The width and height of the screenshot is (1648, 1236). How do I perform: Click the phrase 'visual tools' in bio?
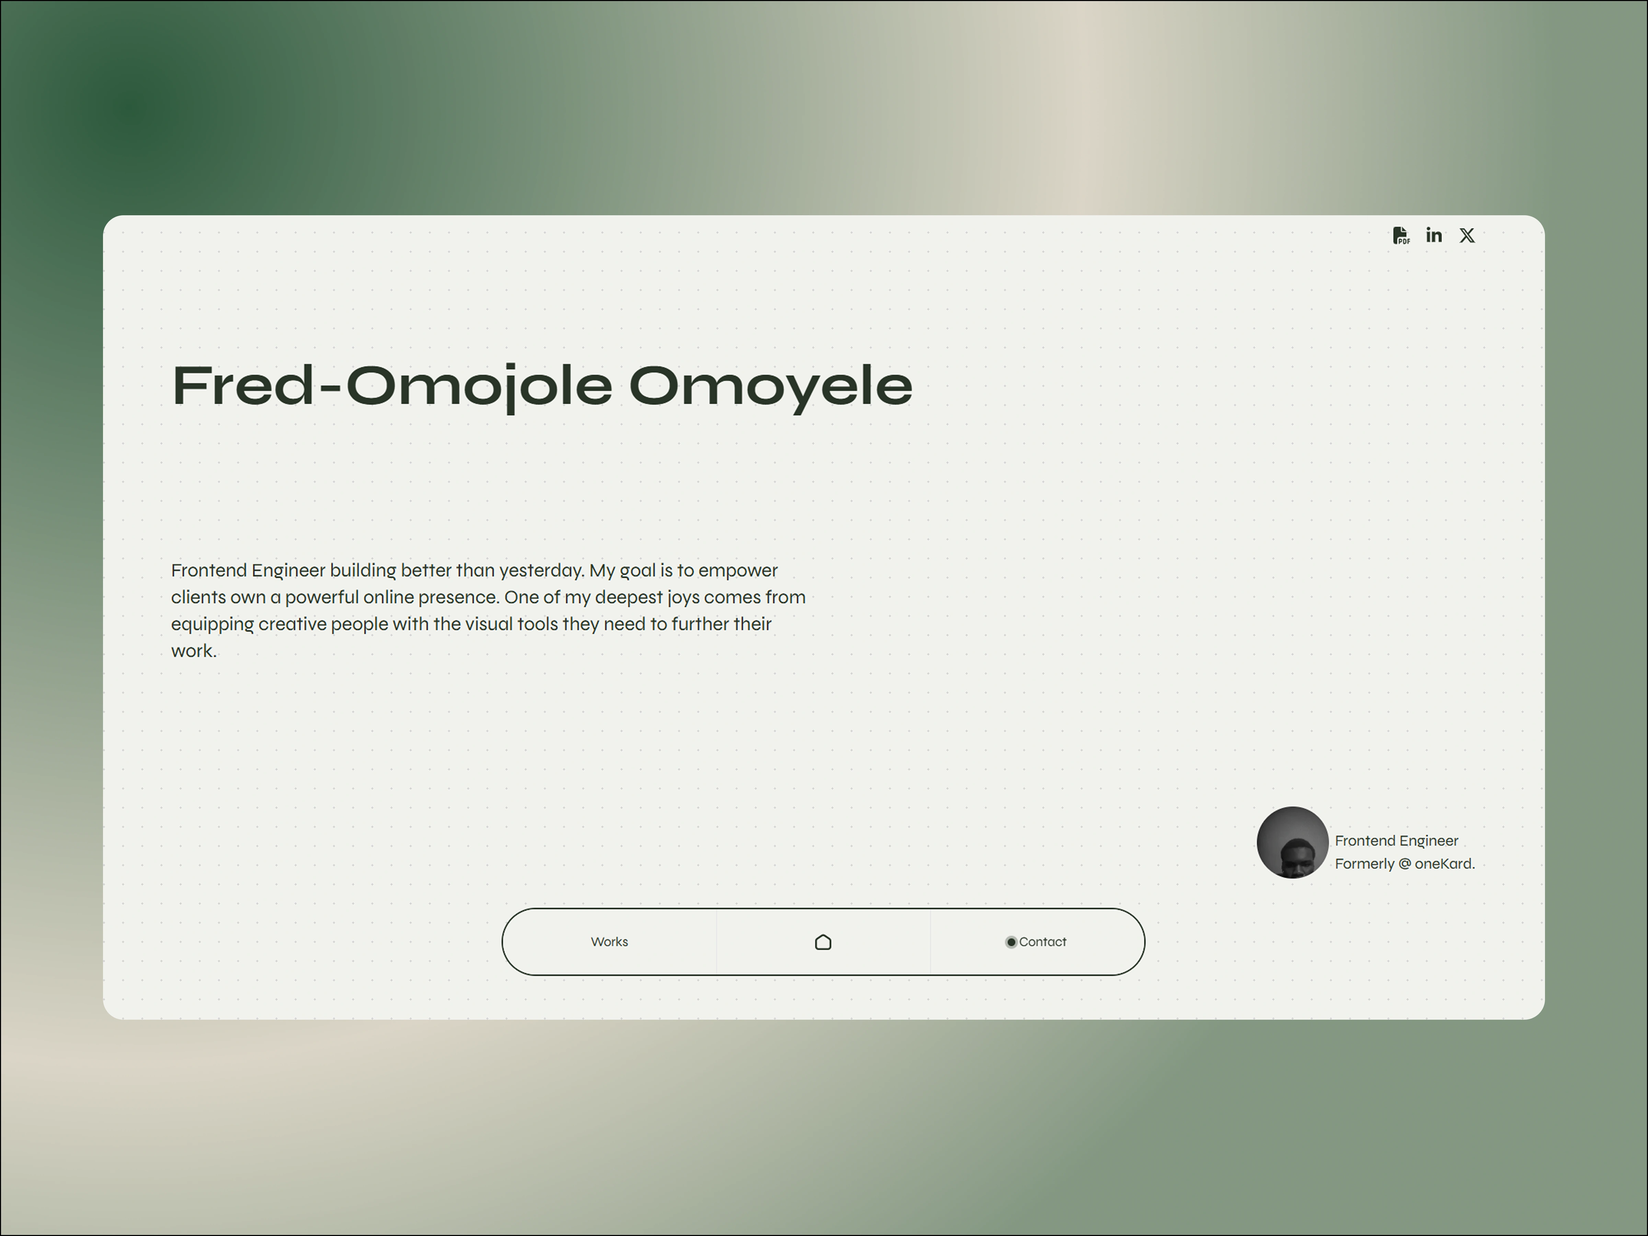pyautogui.click(x=512, y=624)
